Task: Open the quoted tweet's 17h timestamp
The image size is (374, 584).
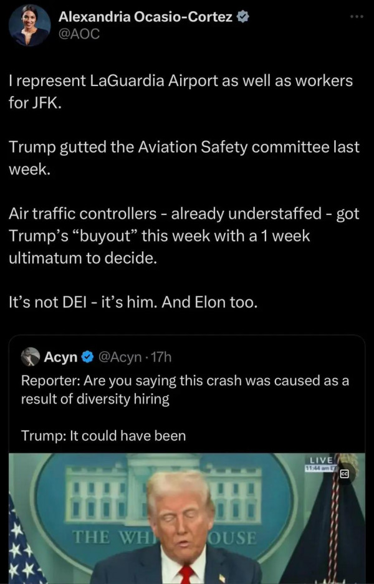Action: pos(161,357)
